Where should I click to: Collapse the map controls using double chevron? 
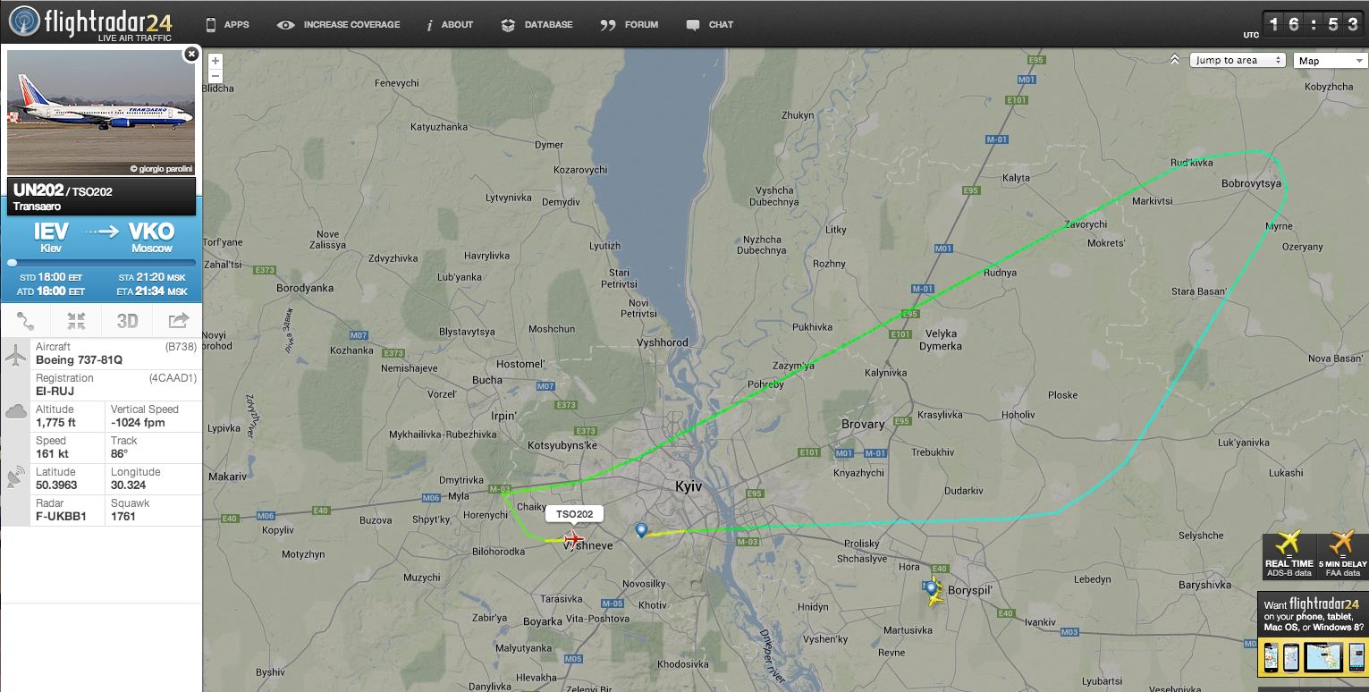click(1175, 60)
